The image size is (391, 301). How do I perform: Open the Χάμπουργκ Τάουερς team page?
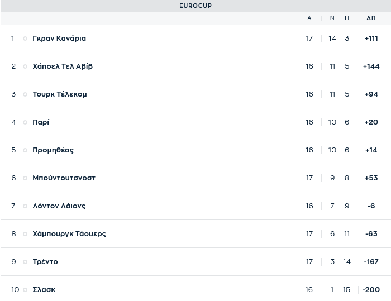69,234
